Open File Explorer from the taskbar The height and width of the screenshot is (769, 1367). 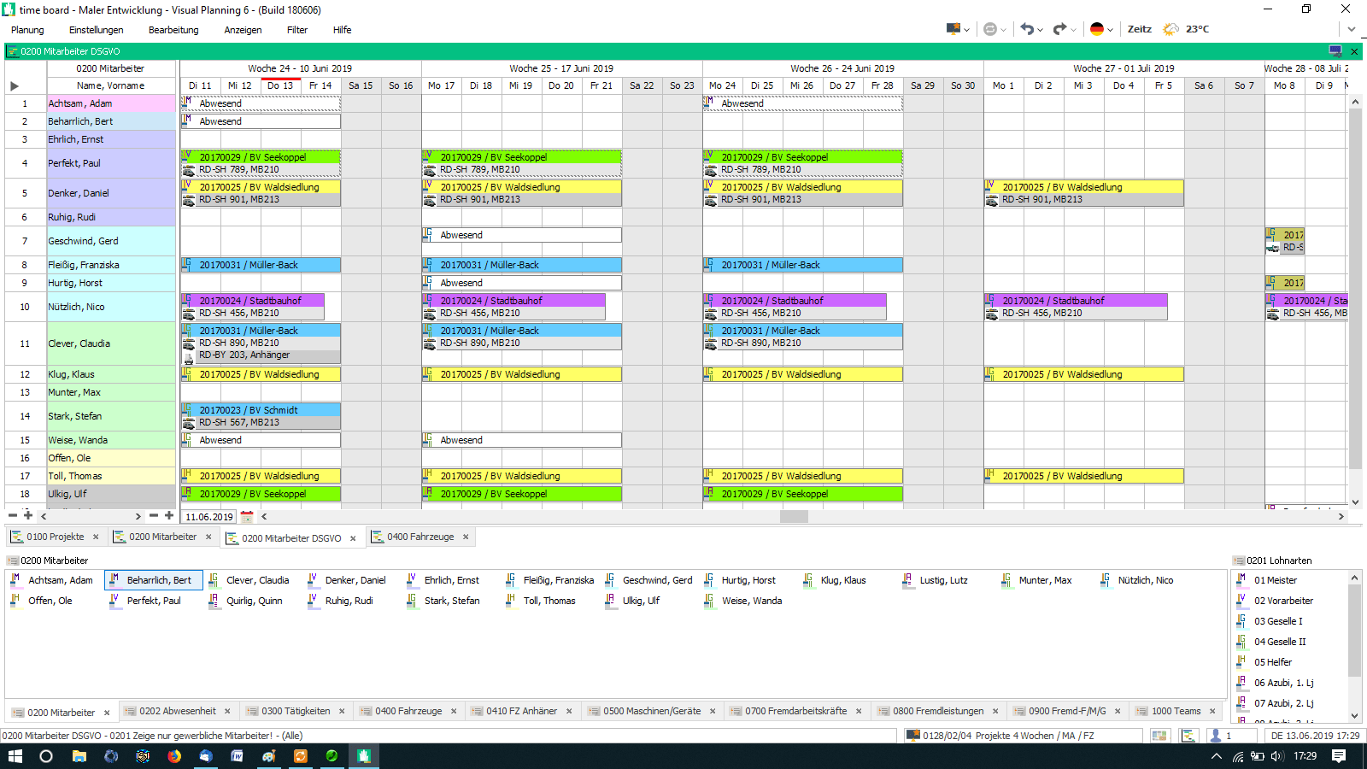(x=79, y=756)
